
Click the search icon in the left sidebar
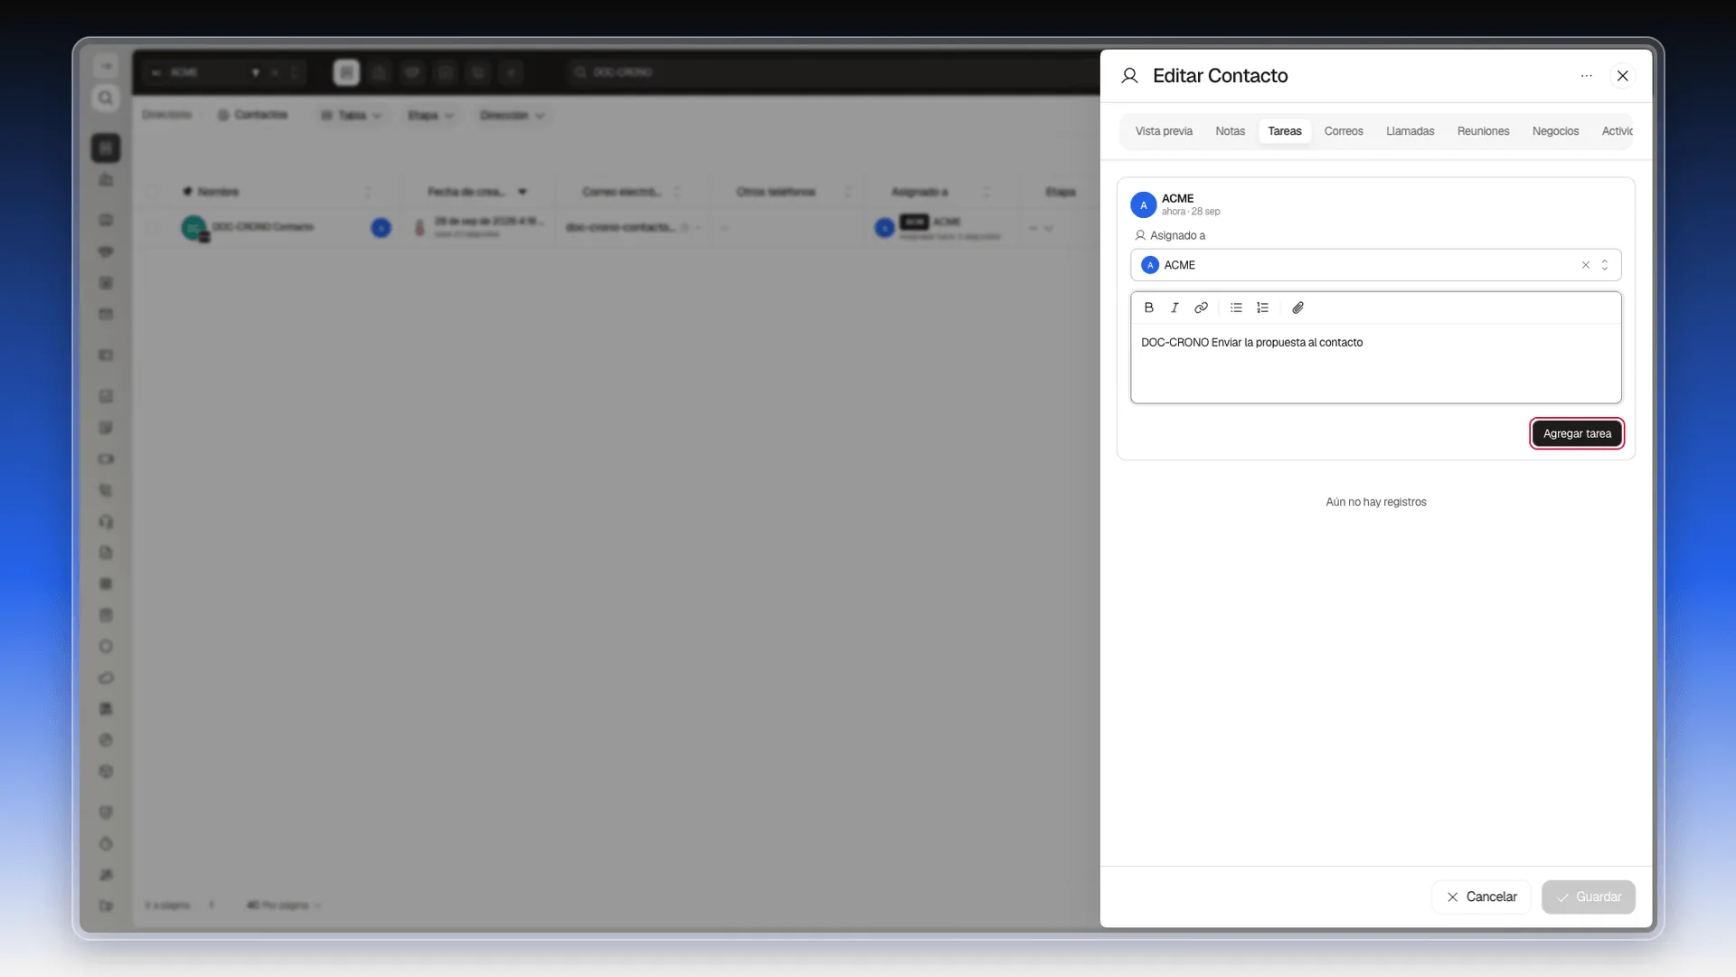[x=106, y=98]
